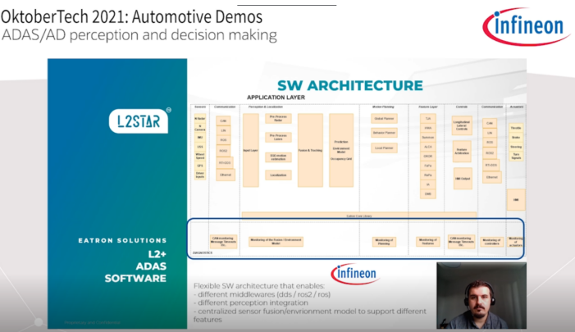Click the 'Perception & Localization' column header

pyautogui.click(x=266, y=107)
